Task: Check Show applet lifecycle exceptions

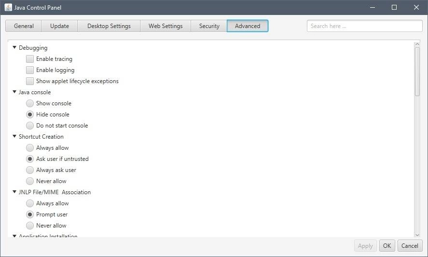Action: (x=30, y=81)
